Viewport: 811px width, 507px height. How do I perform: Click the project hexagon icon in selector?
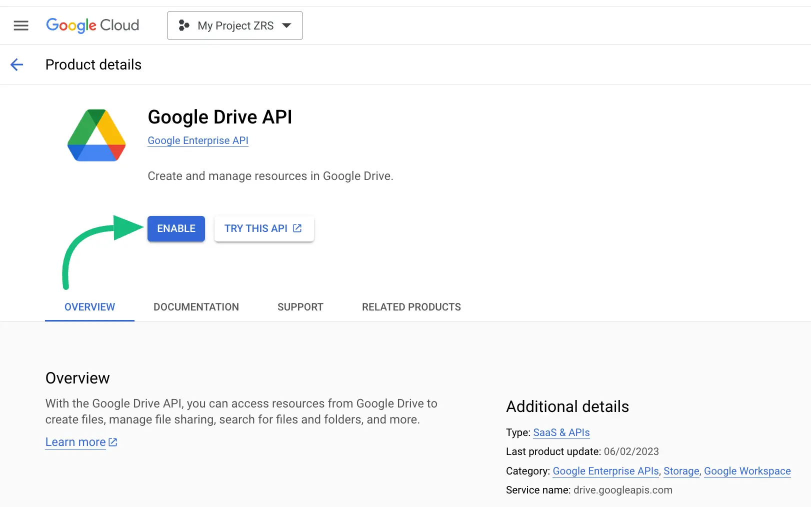[184, 25]
